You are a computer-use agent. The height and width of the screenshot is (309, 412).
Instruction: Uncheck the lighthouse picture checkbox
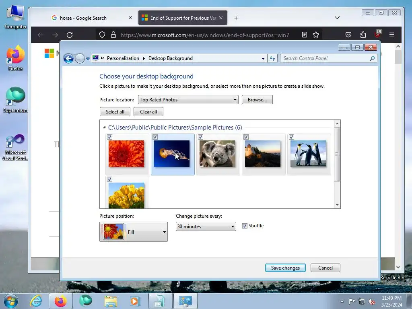pyautogui.click(x=246, y=137)
